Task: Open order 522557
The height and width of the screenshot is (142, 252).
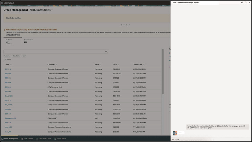Action: click(8, 123)
